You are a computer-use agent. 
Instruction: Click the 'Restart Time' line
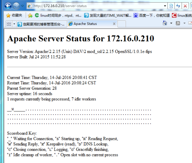point(51,83)
